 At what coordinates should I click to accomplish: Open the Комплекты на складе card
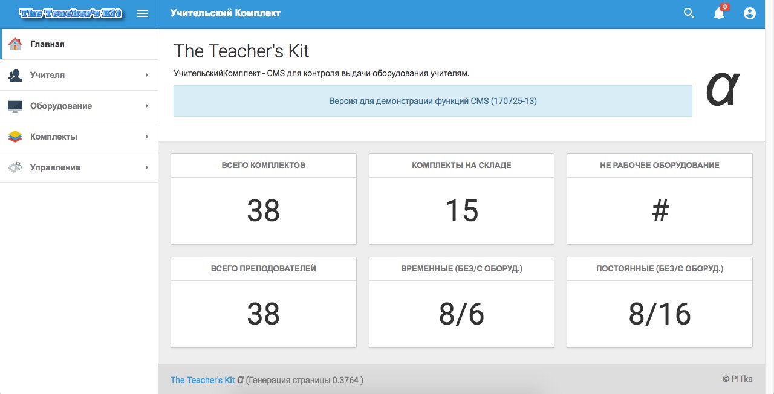coord(462,199)
